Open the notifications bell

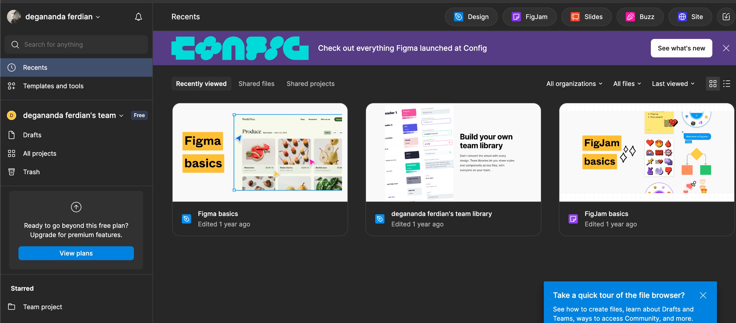[139, 17]
